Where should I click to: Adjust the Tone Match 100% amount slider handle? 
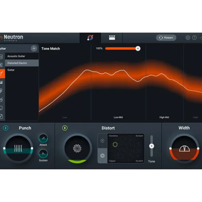(x=138, y=49)
